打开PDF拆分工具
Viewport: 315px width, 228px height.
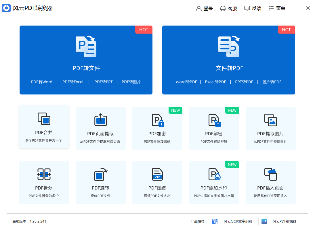coord(44,182)
